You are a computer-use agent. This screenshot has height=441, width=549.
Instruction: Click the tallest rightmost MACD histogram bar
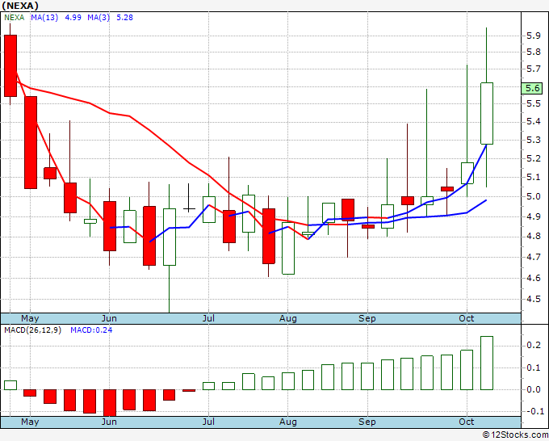tap(487, 363)
